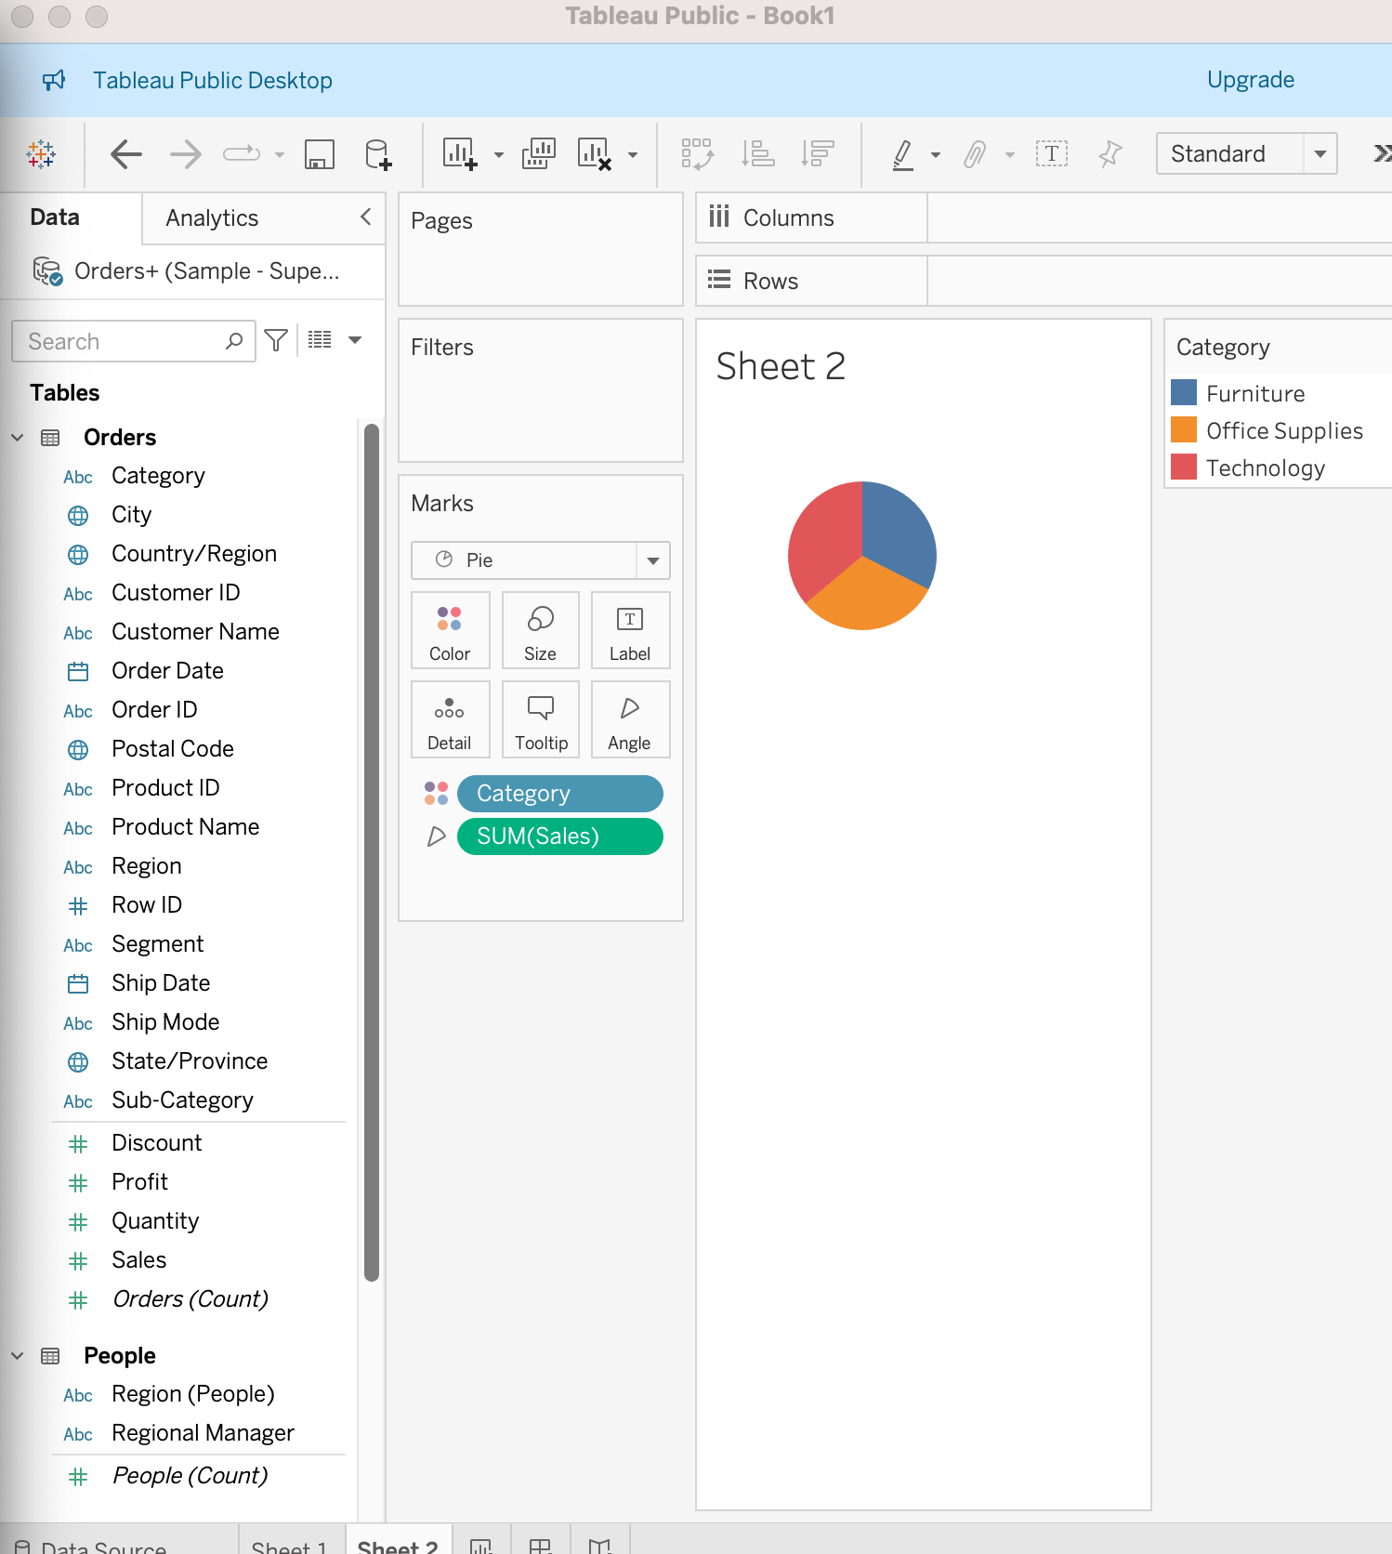The height and width of the screenshot is (1554, 1392).
Task: Select the Profit measure field
Action: click(x=139, y=1182)
